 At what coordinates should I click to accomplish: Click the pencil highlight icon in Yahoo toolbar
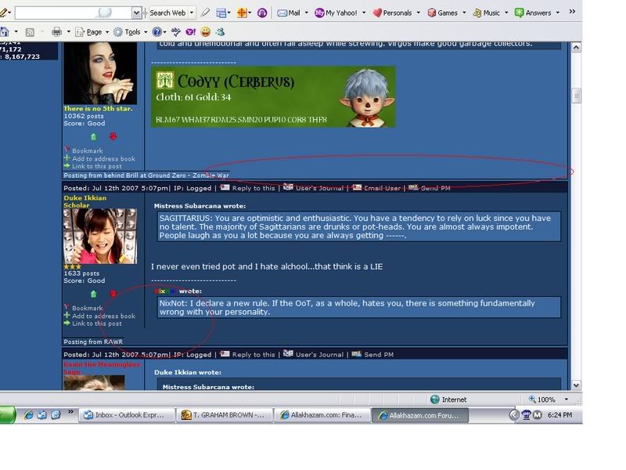(205, 13)
